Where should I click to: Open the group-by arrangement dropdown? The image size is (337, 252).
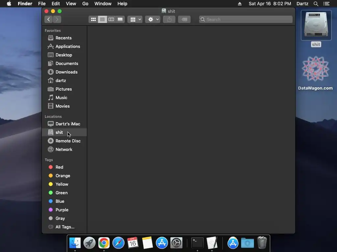click(135, 19)
